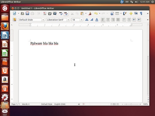Create a new document with the New icon
The height and width of the screenshot is (116, 155).
coord(15,13)
